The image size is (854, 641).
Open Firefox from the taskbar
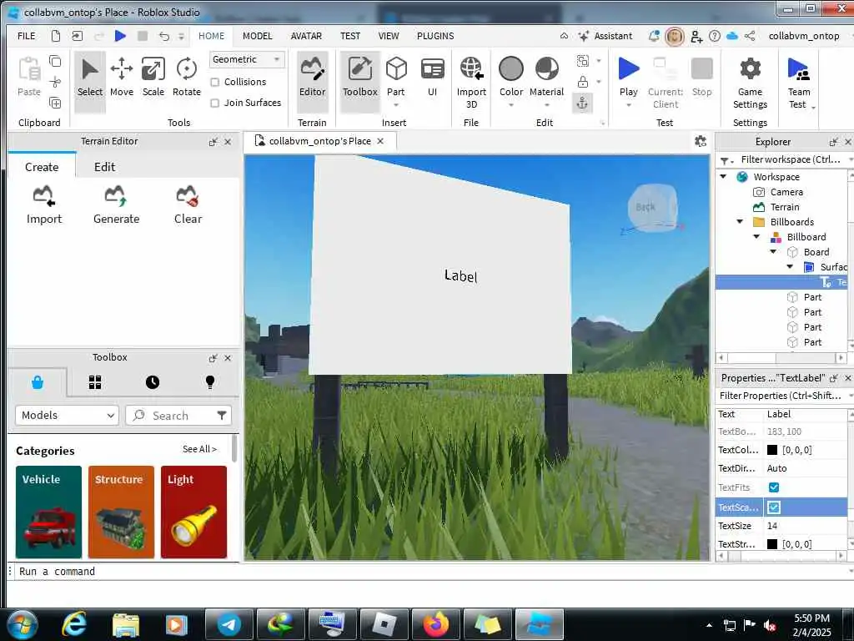click(x=435, y=624)
